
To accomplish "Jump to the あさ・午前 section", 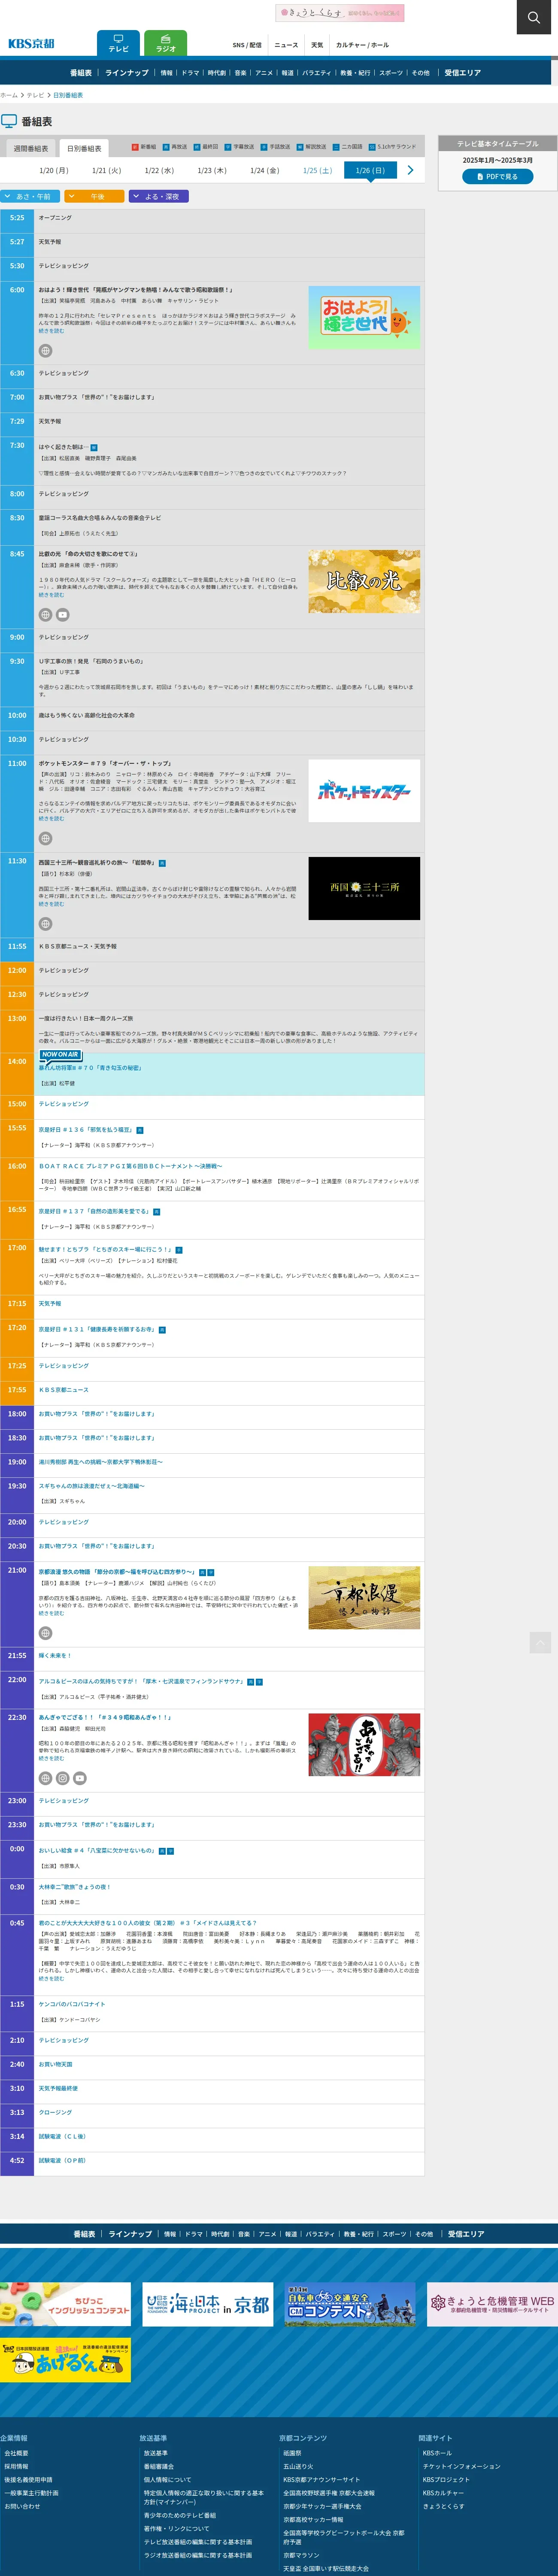I will pyautogui.click(x=30, y=196).
